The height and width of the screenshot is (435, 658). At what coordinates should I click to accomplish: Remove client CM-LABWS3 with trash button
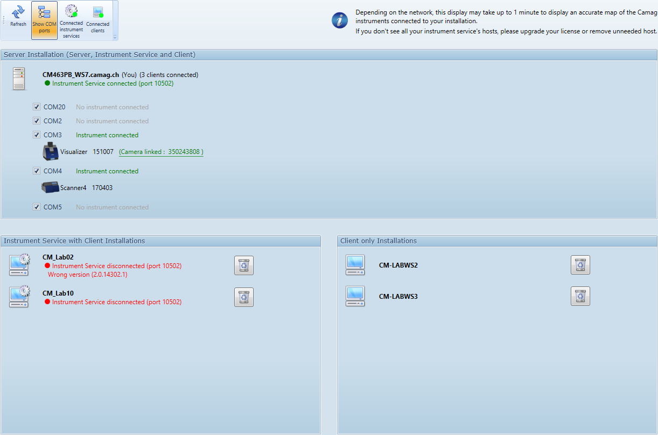tap(580, 296)
